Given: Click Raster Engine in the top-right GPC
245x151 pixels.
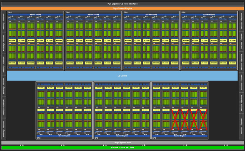Looking at the screenshot, I should coord(209,15).
